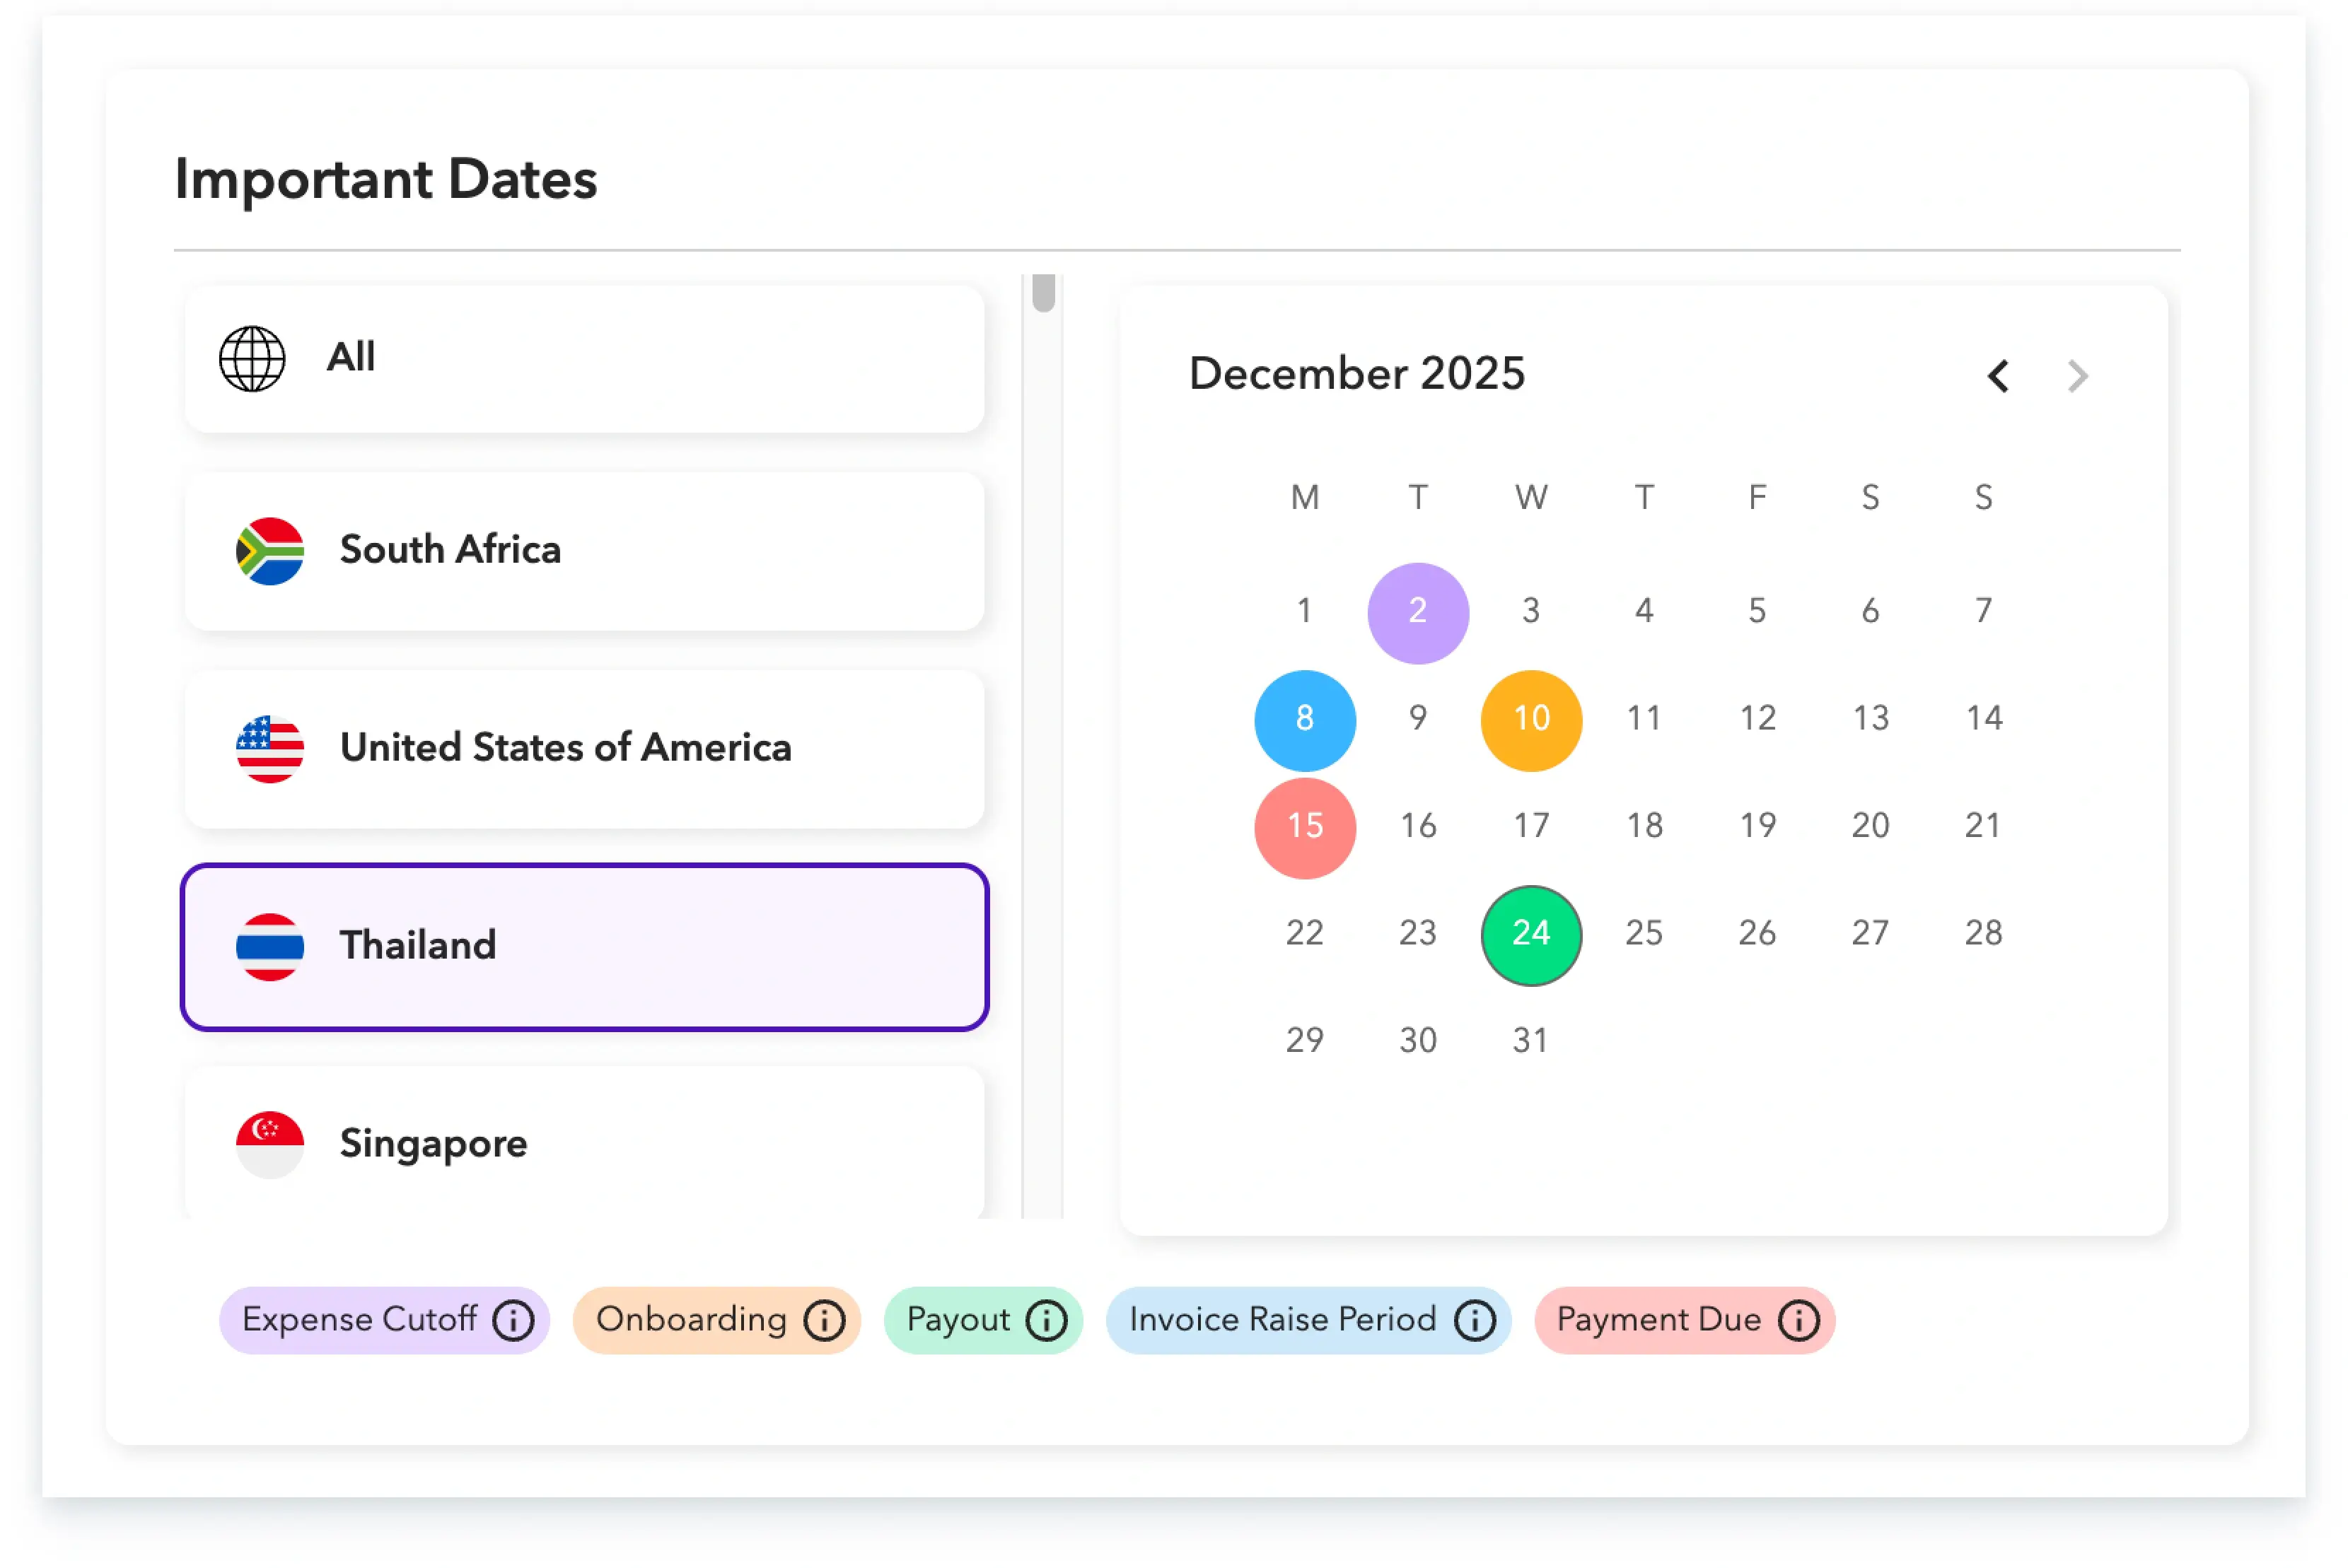Click the Payout info icon

pos(1045,1320)
